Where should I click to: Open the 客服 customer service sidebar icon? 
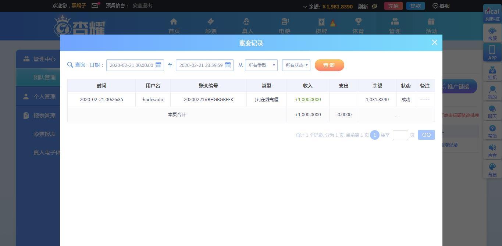point(492,34)
